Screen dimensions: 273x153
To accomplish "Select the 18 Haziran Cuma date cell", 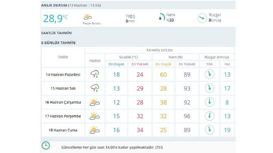I will pos(63,130).
